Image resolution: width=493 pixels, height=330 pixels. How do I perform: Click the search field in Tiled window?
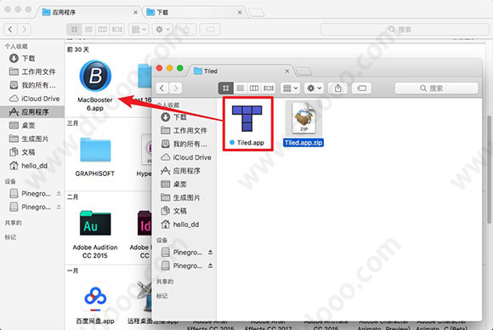[x=436, y=88]
